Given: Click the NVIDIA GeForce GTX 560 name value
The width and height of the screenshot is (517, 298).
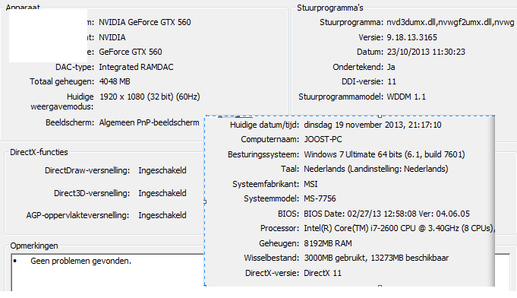Looking at the screenshot, I should tap(145, 23).
